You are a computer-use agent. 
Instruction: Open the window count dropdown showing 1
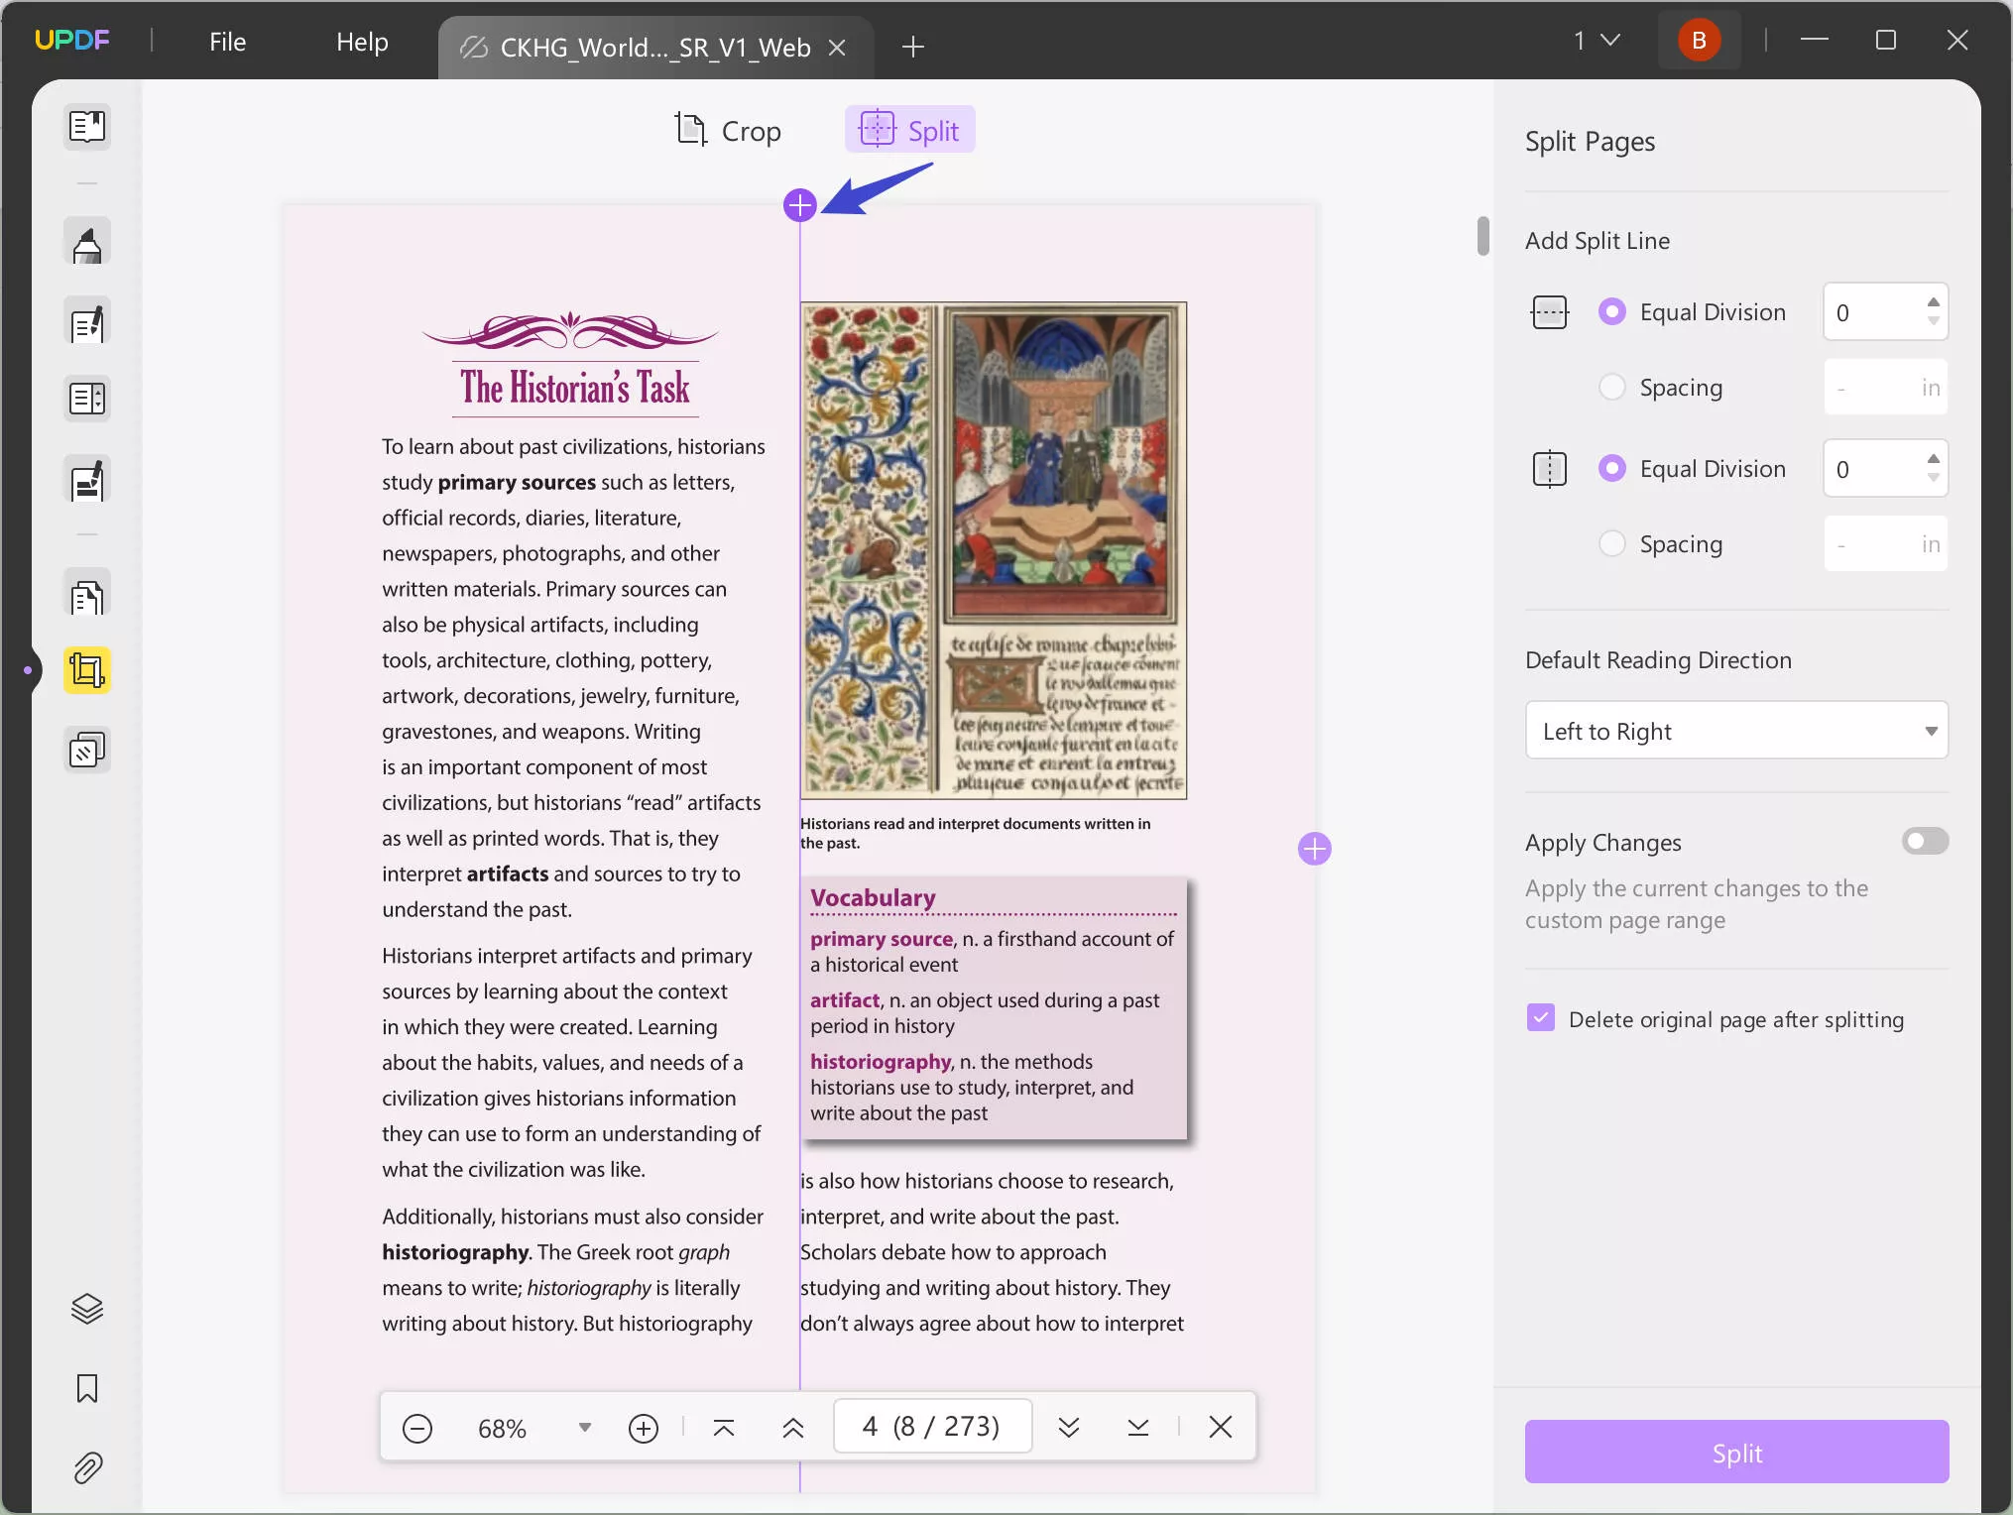pyautogui.click(x=1597, y=41)
